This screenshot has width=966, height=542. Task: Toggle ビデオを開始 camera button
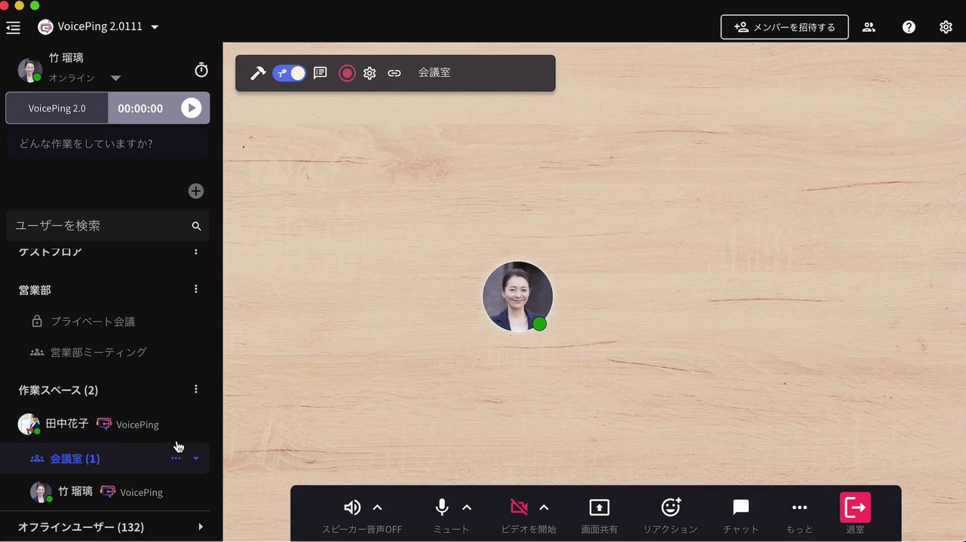pos(519,507)
